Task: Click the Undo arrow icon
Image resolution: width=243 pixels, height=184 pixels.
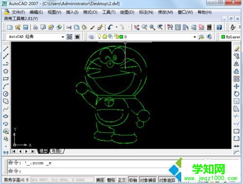Action: coord(110,27)
